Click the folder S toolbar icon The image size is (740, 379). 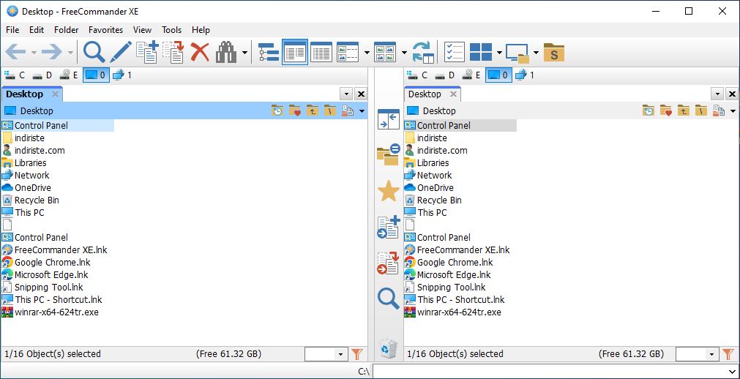point(554,53)
